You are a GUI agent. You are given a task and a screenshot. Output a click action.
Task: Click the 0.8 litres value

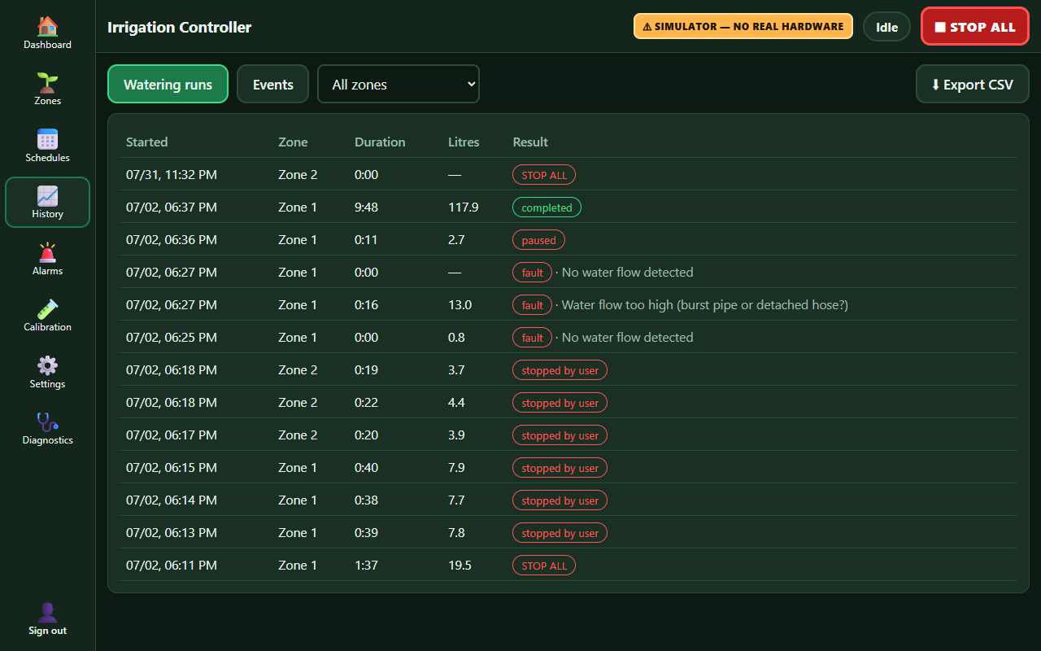tap(456, 337)
